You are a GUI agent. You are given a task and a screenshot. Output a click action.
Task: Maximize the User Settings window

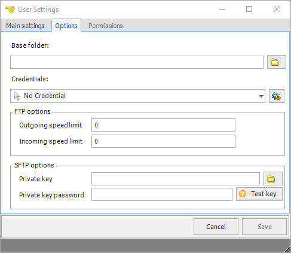249,9
